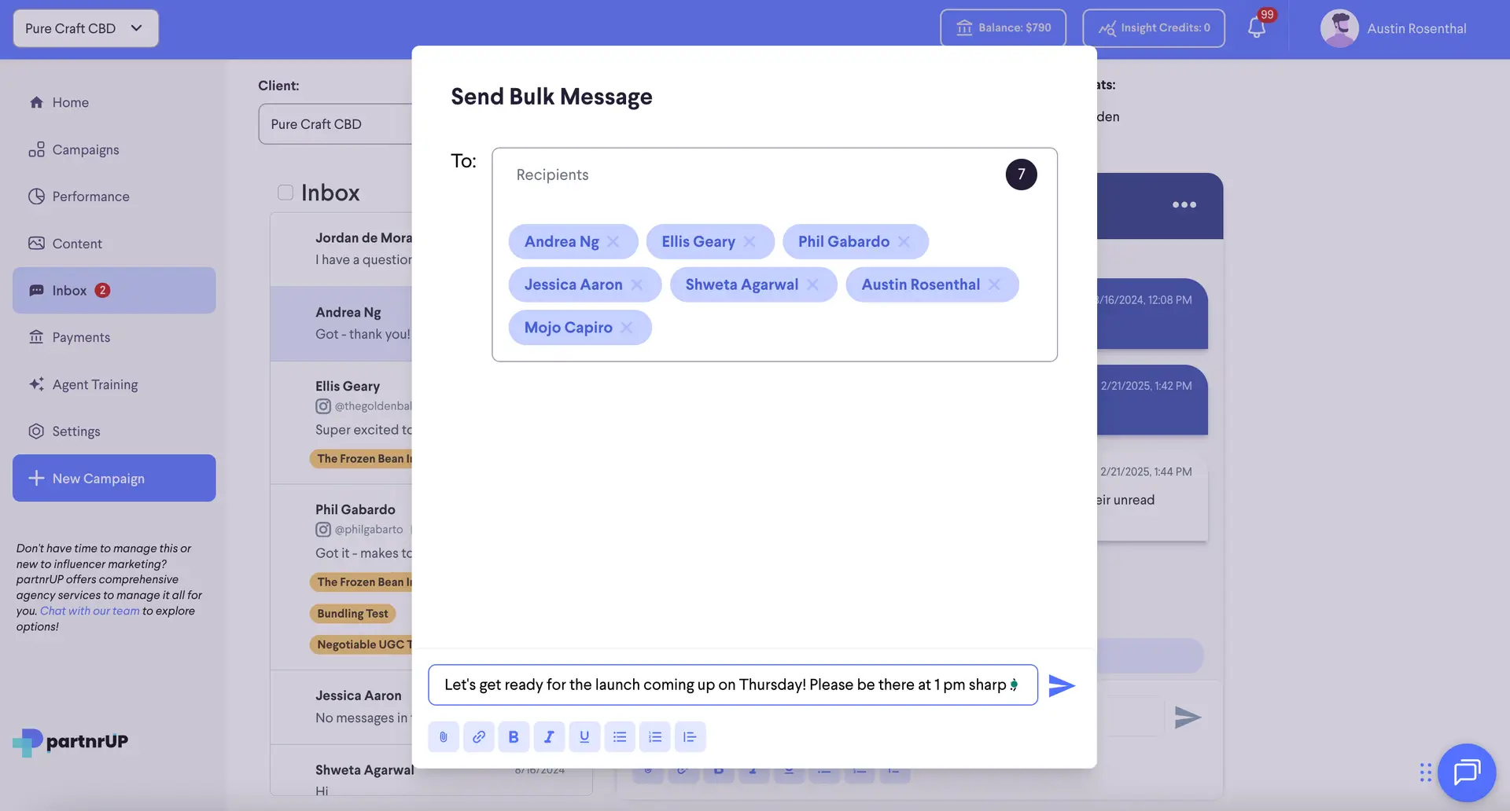1510x811 pixels.
Task: Open the three-dot chat options menu
Action: click(1184, 204)
